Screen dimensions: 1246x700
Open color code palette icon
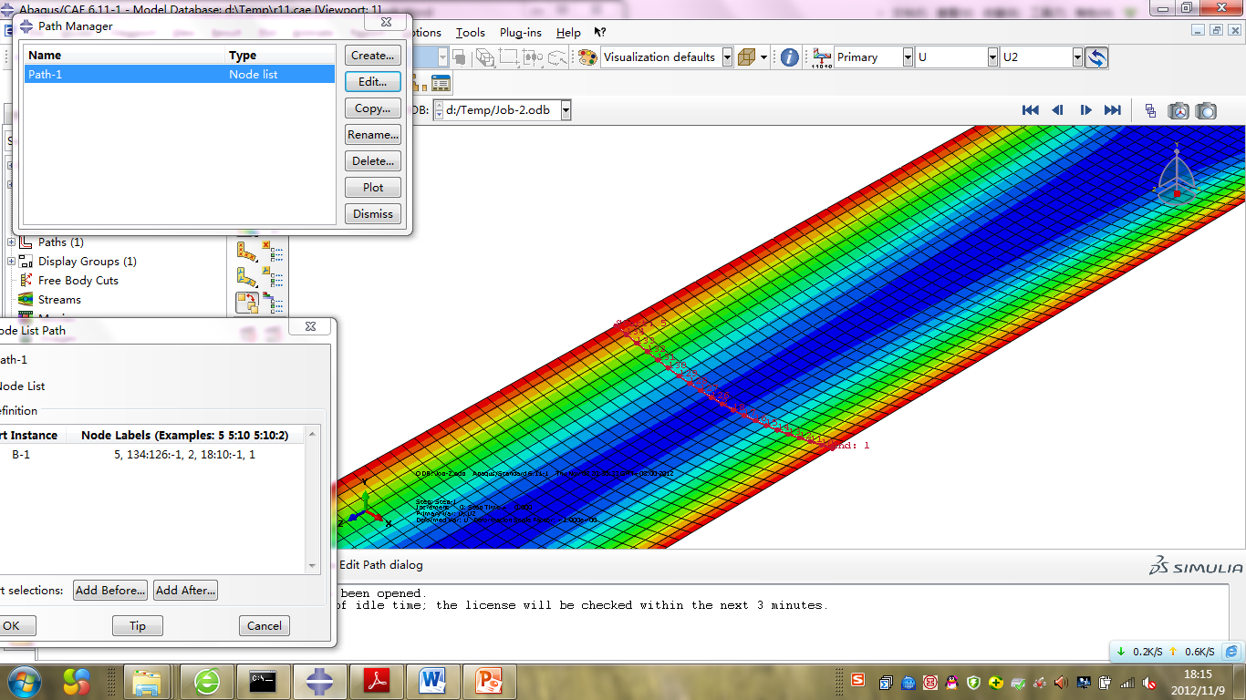coord(588,57)
